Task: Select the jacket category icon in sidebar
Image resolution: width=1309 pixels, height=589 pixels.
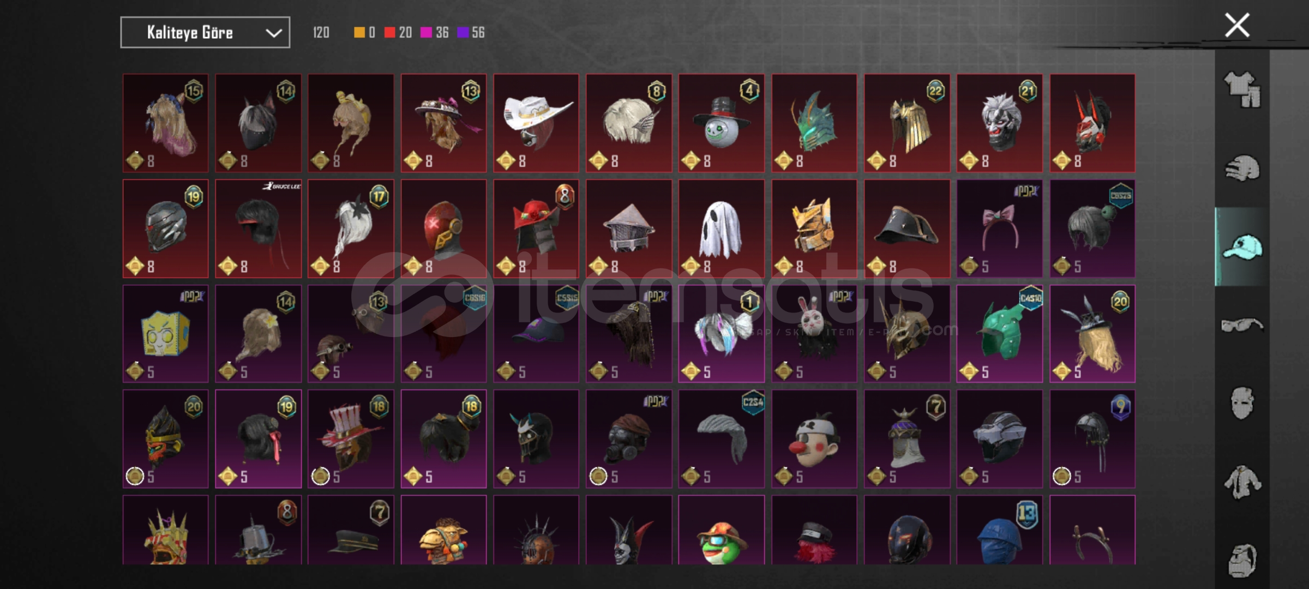Action: click(x=1242, y=482)
